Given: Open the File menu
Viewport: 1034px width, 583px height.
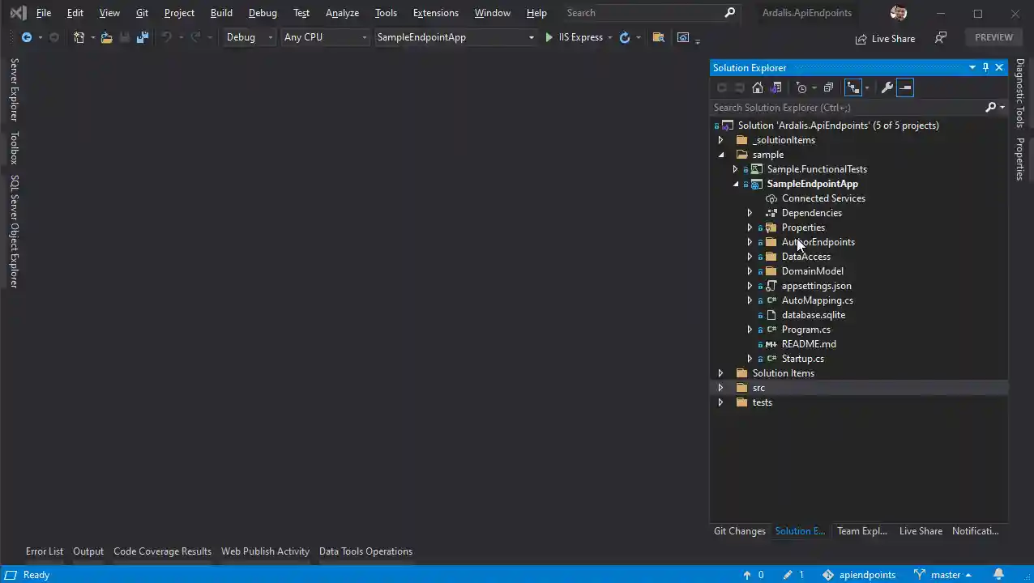Looking at the screenshot, I should [x=44, y=13].
